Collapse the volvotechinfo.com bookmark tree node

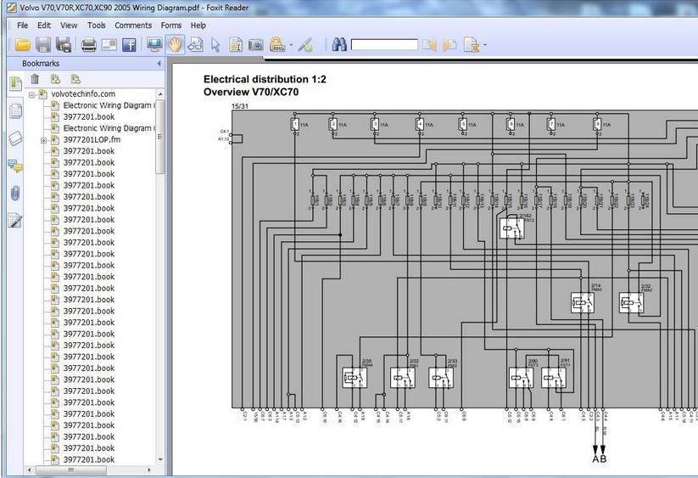coord(31,94)
